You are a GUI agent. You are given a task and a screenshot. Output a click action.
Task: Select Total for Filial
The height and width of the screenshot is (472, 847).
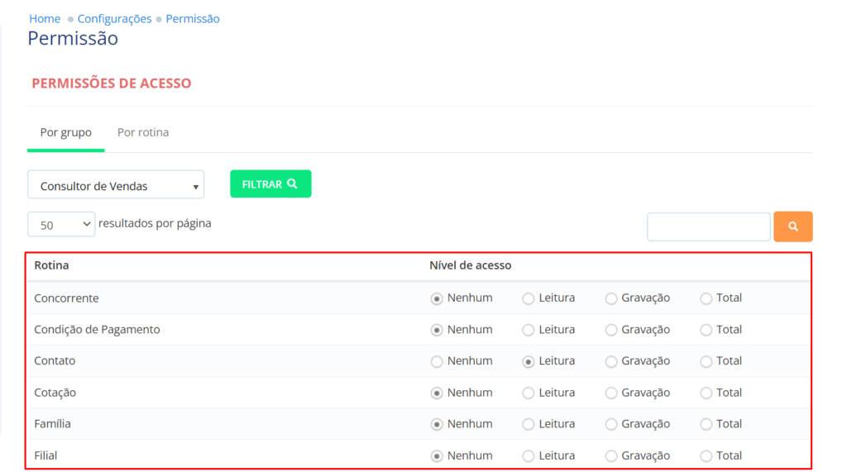point(706,456)
